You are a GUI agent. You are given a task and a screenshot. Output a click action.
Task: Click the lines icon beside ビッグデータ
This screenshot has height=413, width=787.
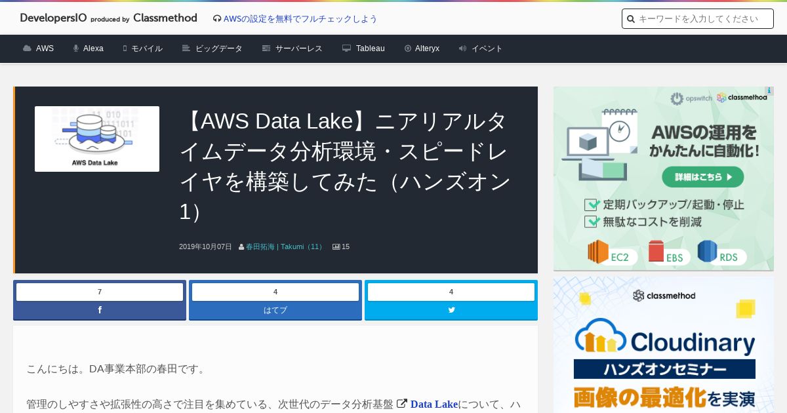186,49
